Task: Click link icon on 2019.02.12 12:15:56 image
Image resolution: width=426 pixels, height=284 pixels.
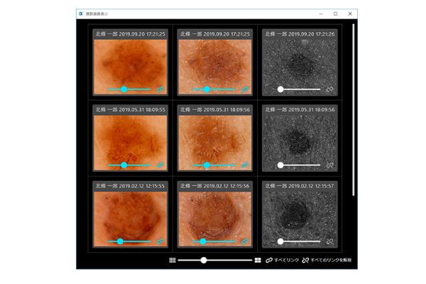Action: point(246,241)
